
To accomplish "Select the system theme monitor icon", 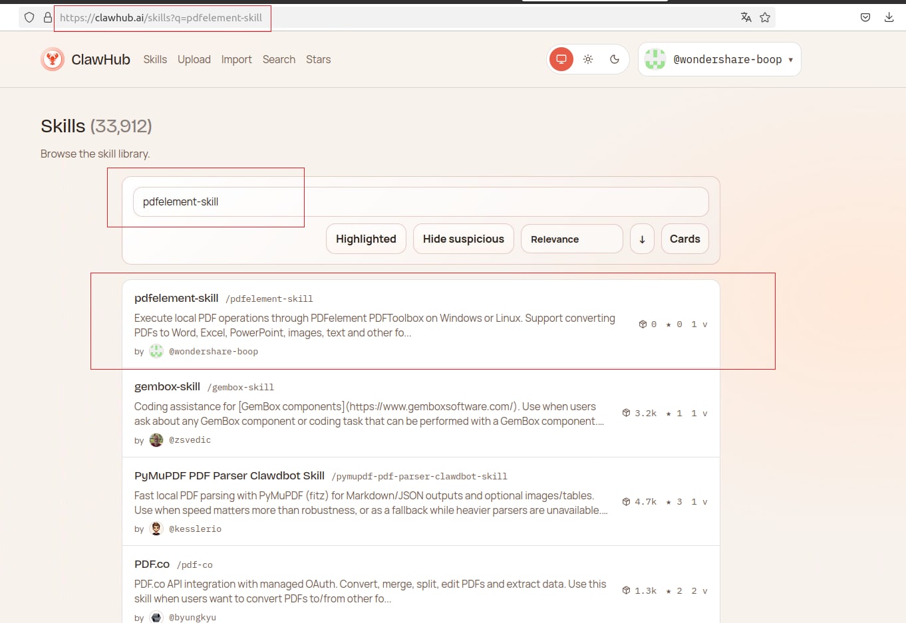I will (x=561, y=59).
